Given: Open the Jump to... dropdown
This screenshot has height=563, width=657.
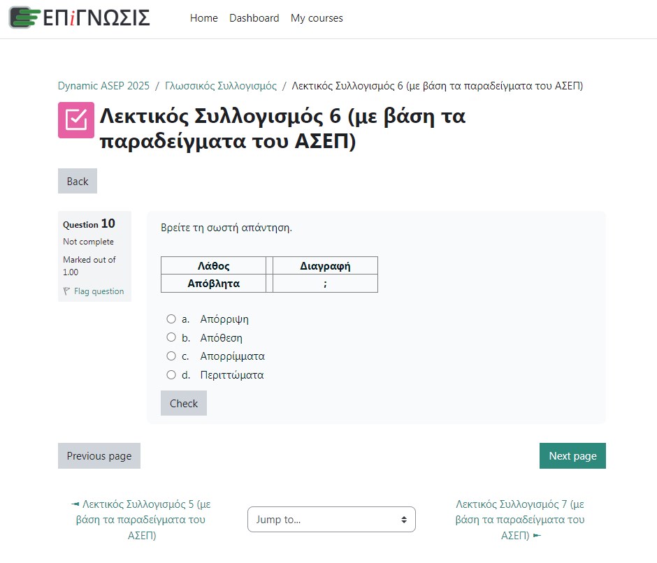Looking at the screenshot, I should click(x=331, y=520).
